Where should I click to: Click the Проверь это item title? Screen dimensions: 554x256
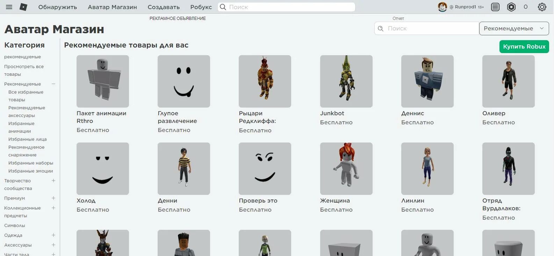tap(258, 200)
